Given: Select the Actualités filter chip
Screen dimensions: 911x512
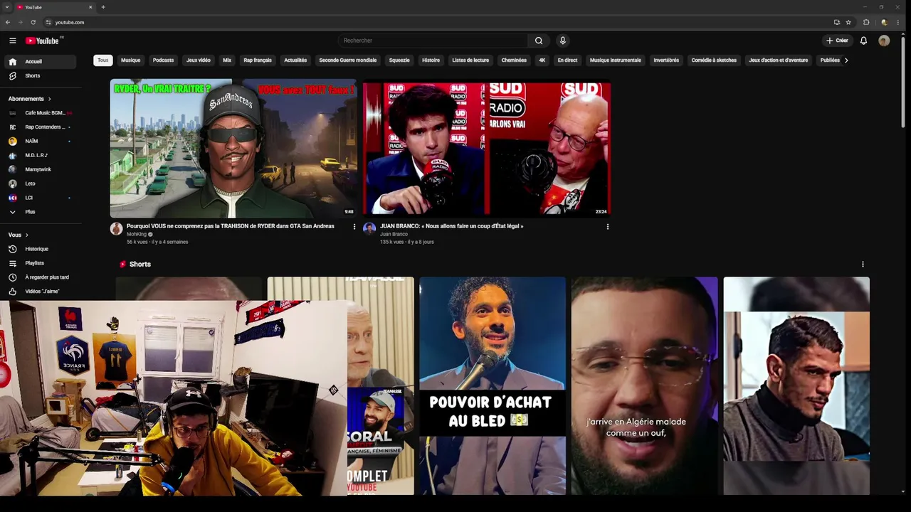Looking at the screenshot, I should click(295, 60).
